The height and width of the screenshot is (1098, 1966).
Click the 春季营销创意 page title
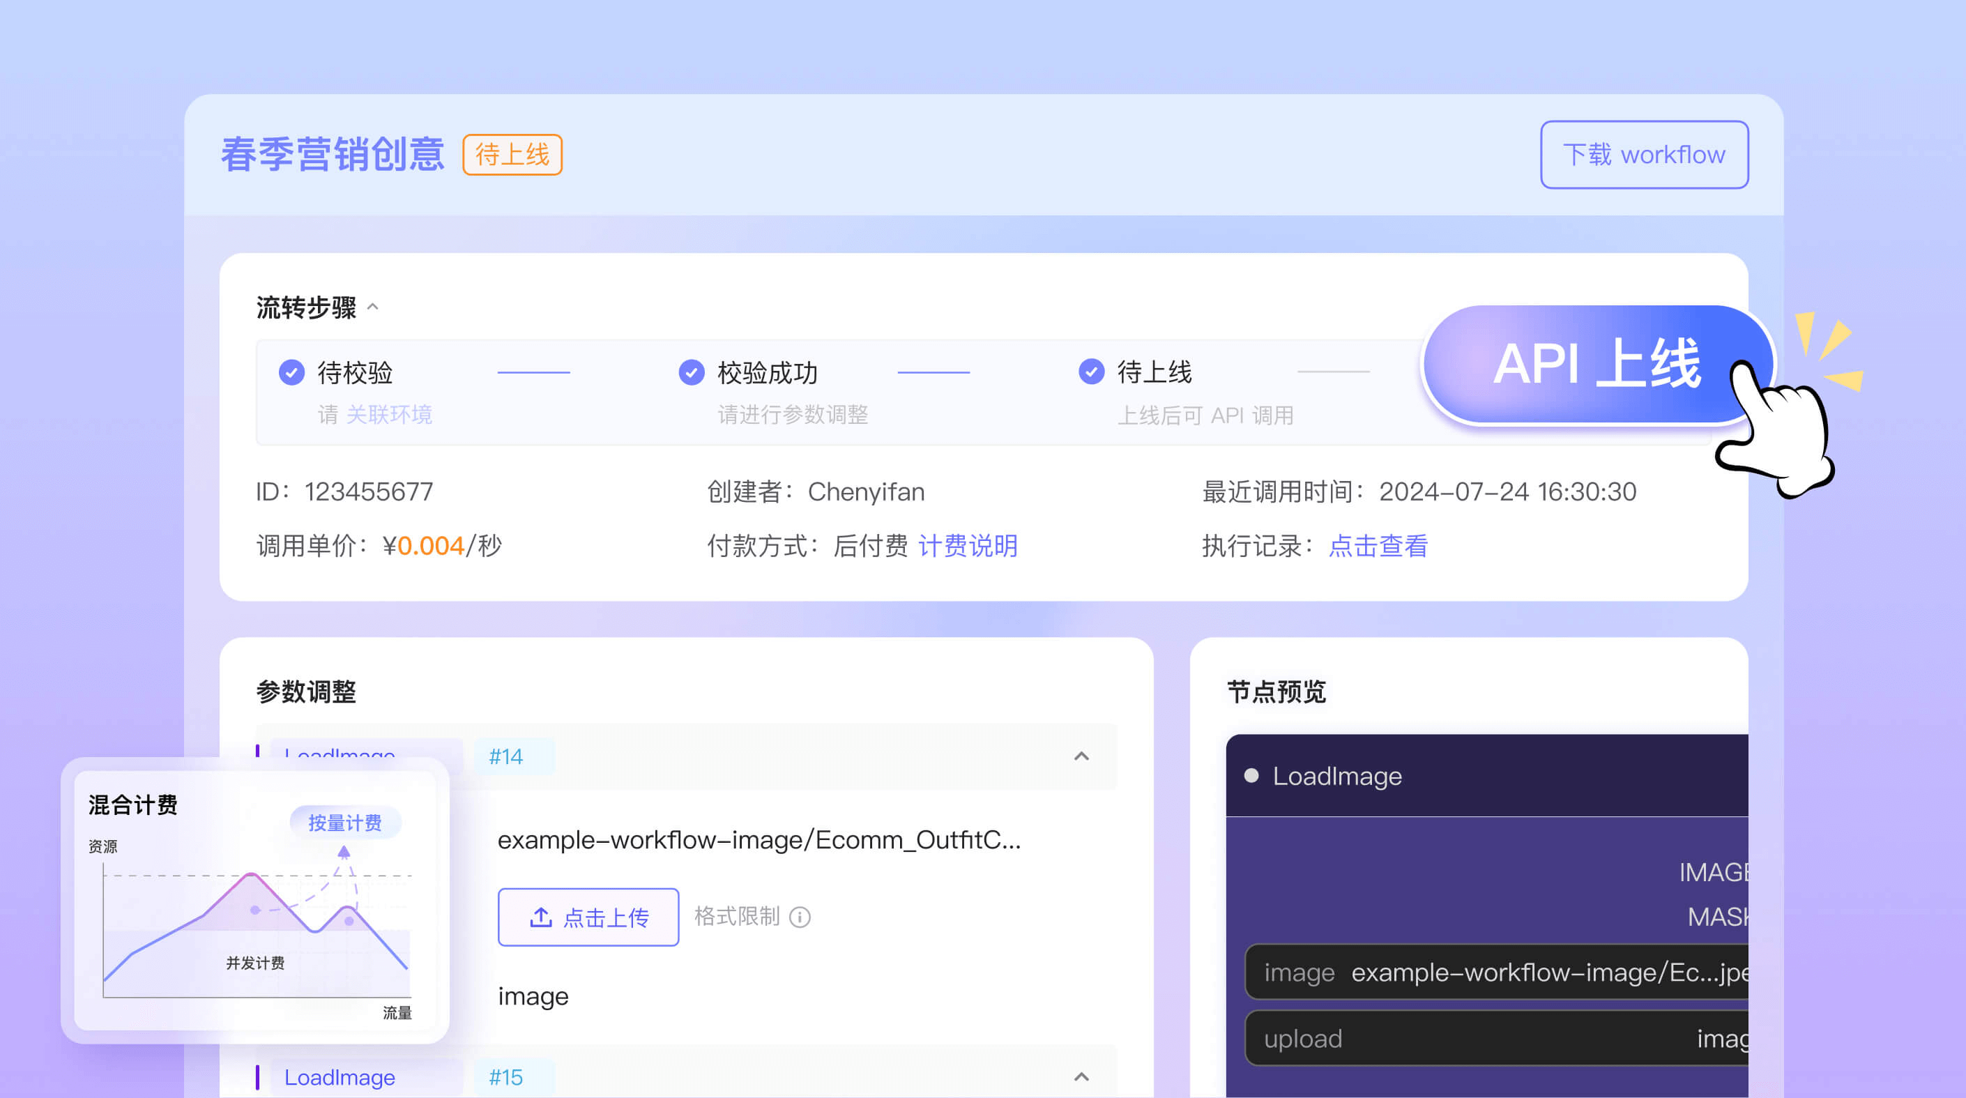click(333, 155)
